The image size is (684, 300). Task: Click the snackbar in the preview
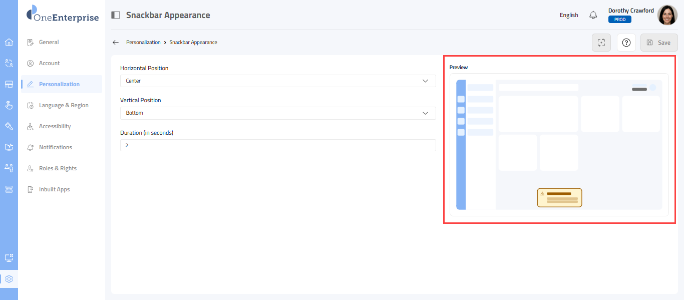tap(559, 198)
